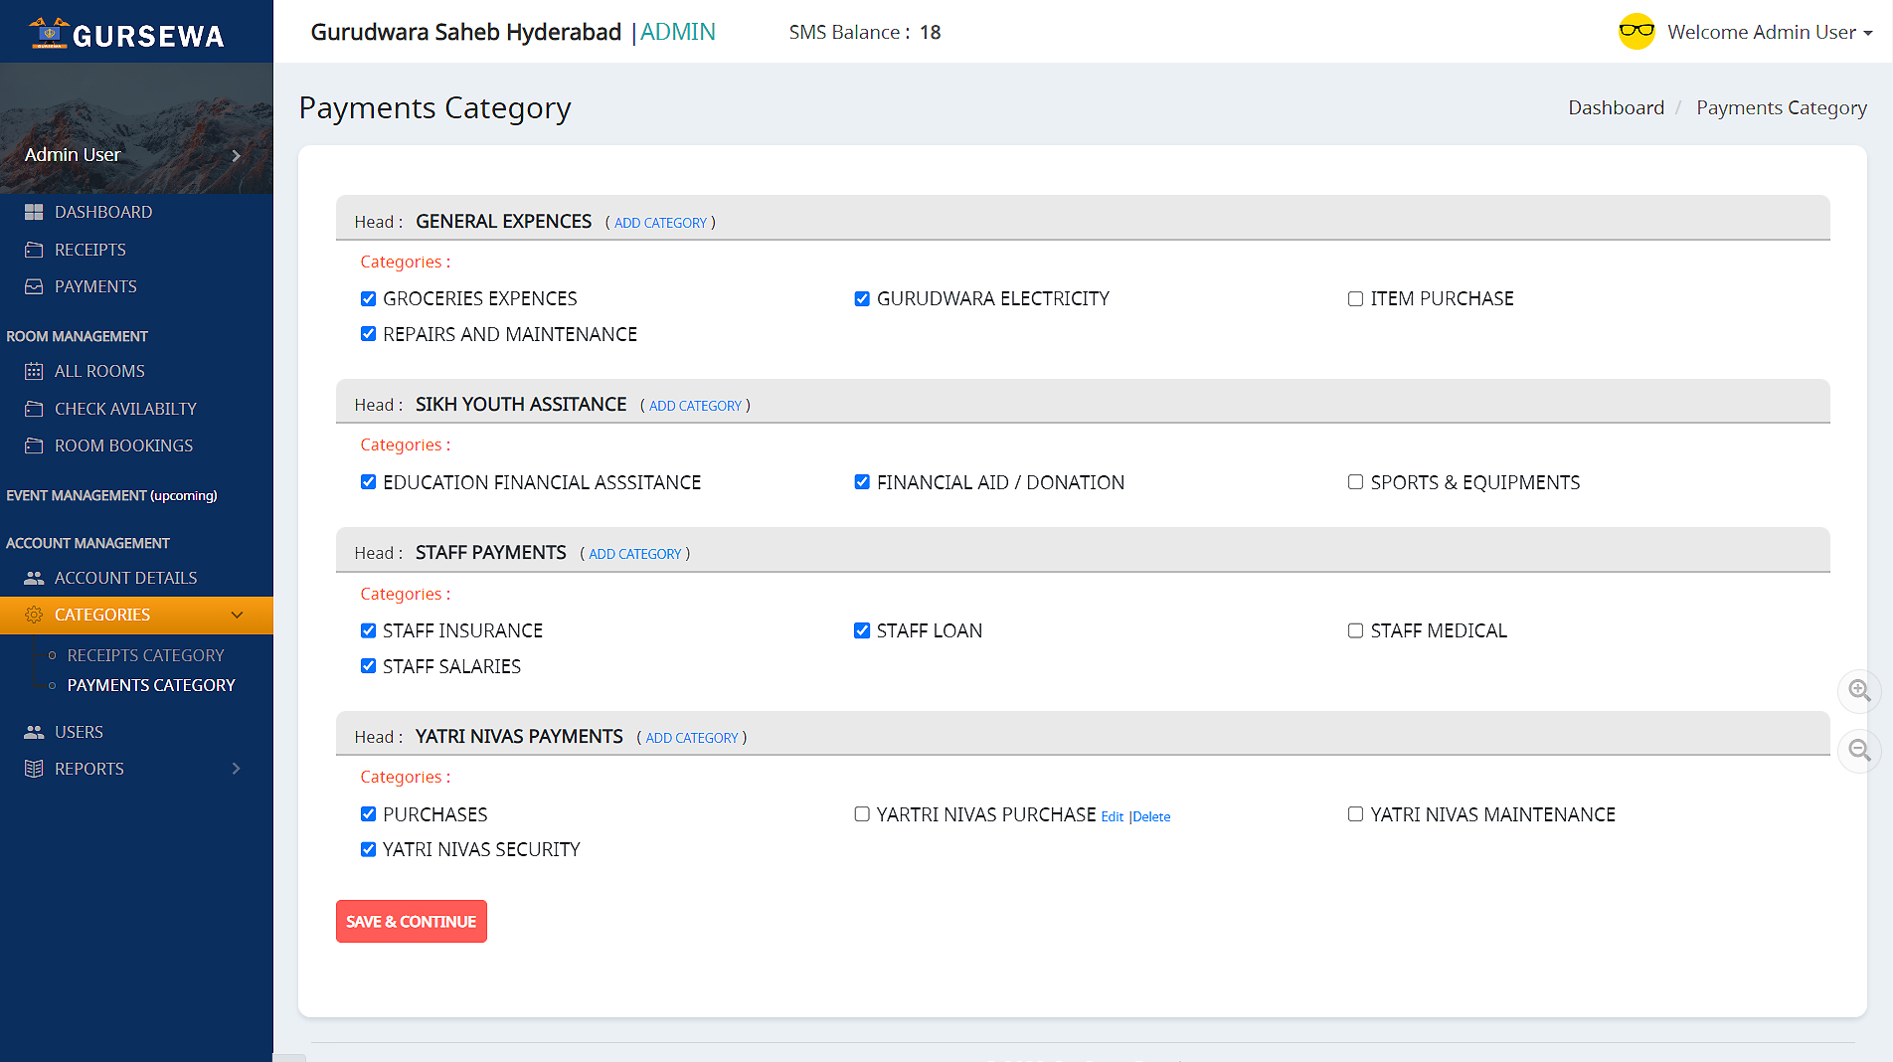Delete the Yartri Nivas Purchase category
The height and width of the screenshot is (1062, 1893).
[x=1151, y=817]
